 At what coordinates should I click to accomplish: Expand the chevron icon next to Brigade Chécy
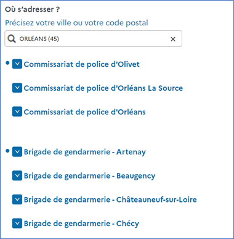click(17, 224)
